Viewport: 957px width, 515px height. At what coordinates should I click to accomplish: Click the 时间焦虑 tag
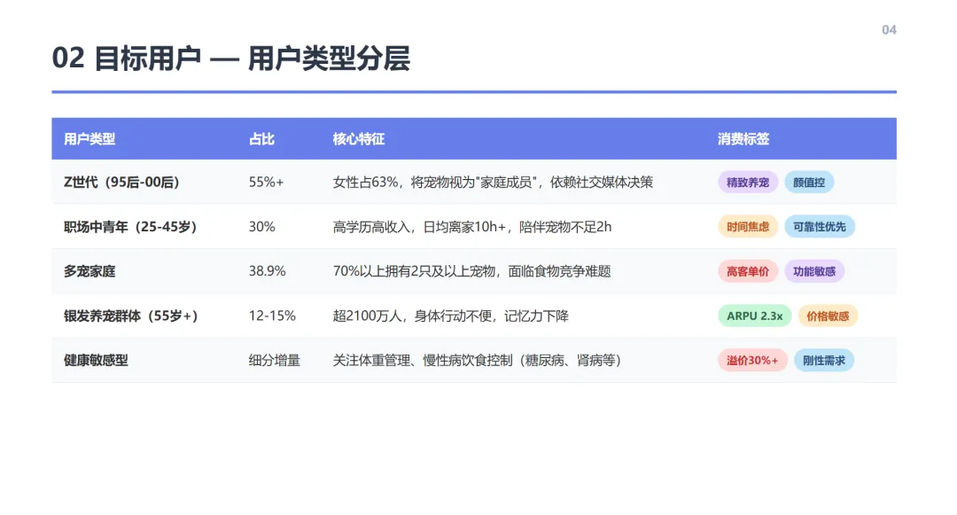748,227
